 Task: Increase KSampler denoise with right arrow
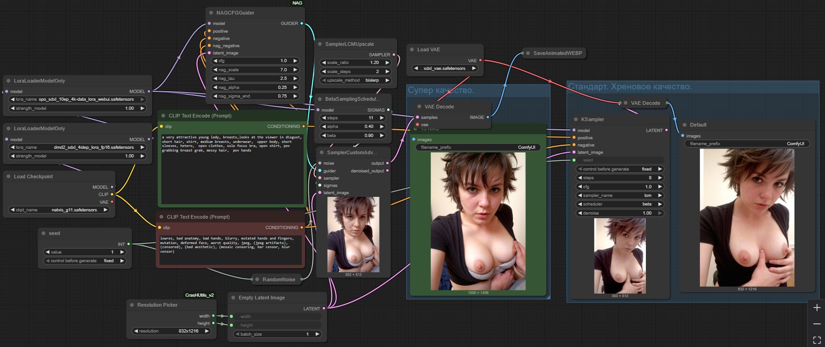pyautogui.click(x=660, y=213)
